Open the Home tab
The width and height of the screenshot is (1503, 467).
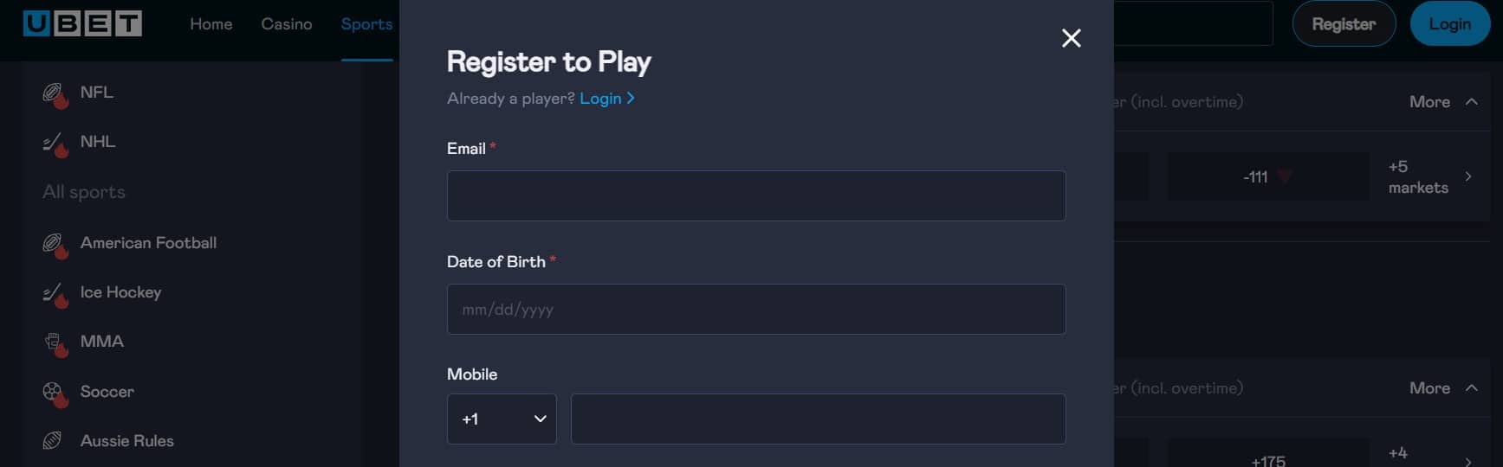coord(211,24)
